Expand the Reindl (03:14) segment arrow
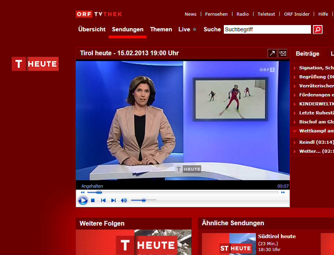 tap(295, 143)
